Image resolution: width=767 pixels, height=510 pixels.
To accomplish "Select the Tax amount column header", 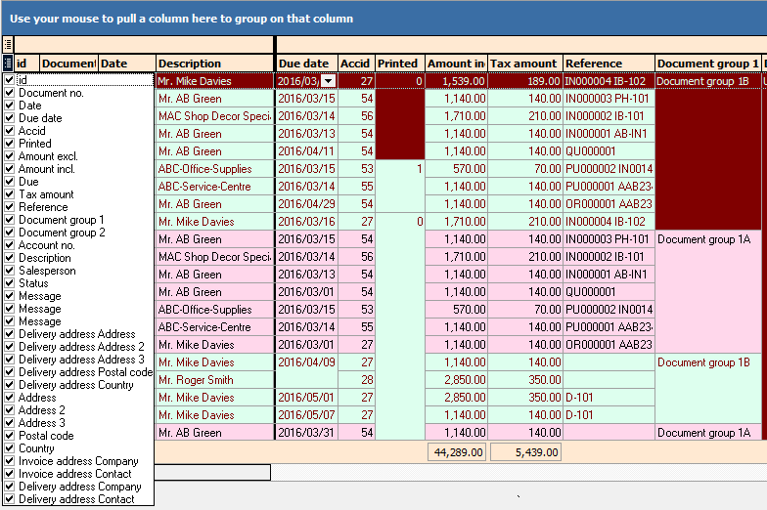I will point(525,64).
